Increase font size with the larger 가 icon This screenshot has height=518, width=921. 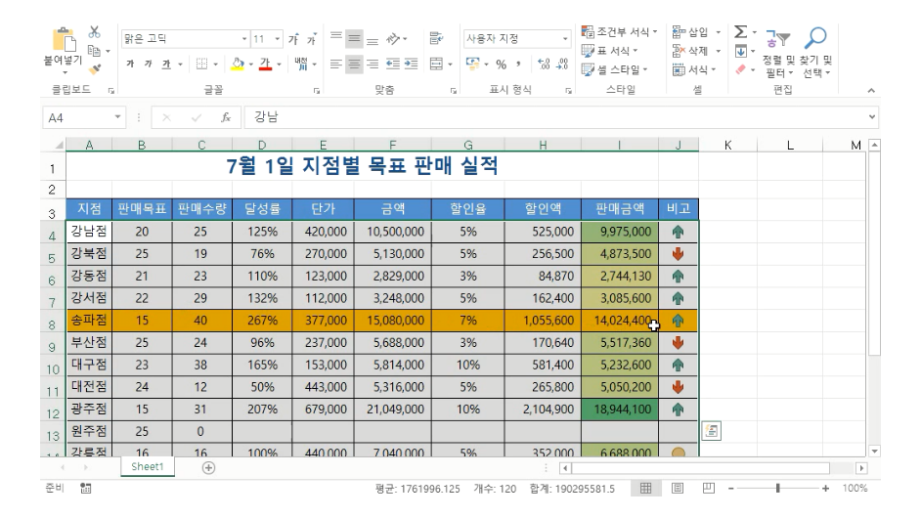pyautogui.click(x=293, y=39)
